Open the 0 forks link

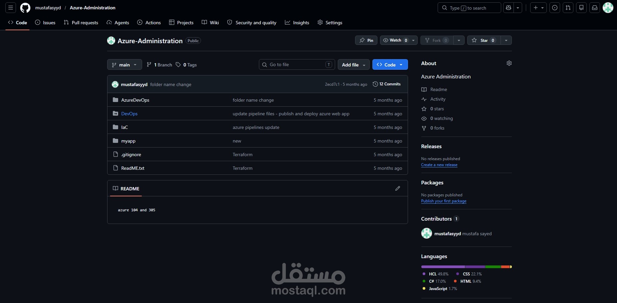pyautogui.click(x=433, y=128)
